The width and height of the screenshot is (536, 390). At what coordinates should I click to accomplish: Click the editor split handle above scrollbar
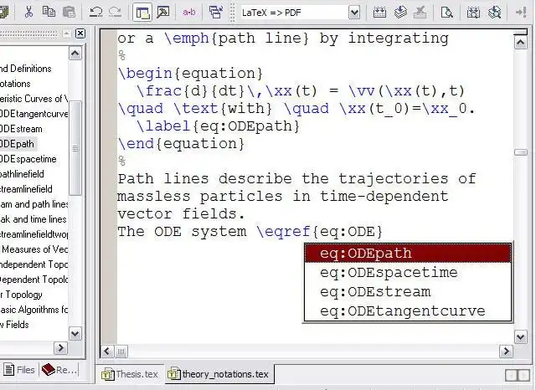(521, 33)
